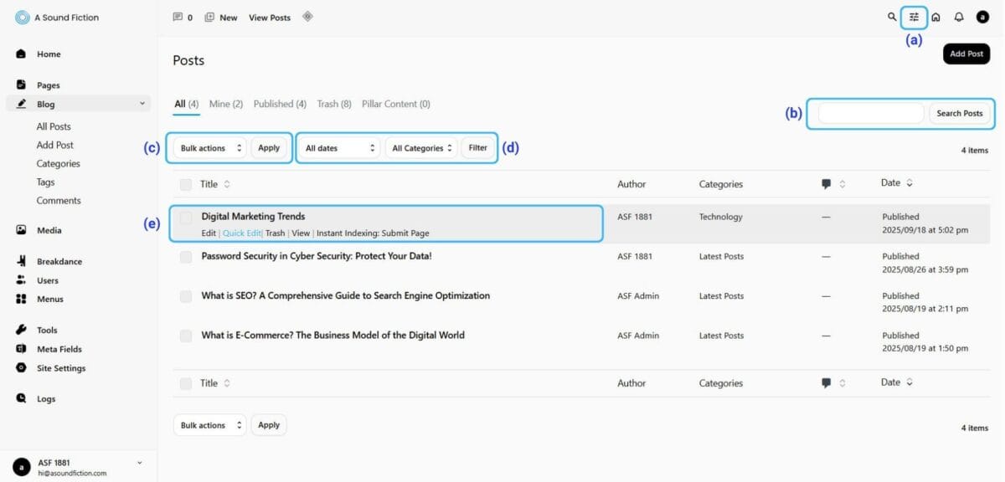The height and width of the screenshot is (482, 1005).
Task: Sort by comments column bubble icon in header
Action: (x=827, y=184)
